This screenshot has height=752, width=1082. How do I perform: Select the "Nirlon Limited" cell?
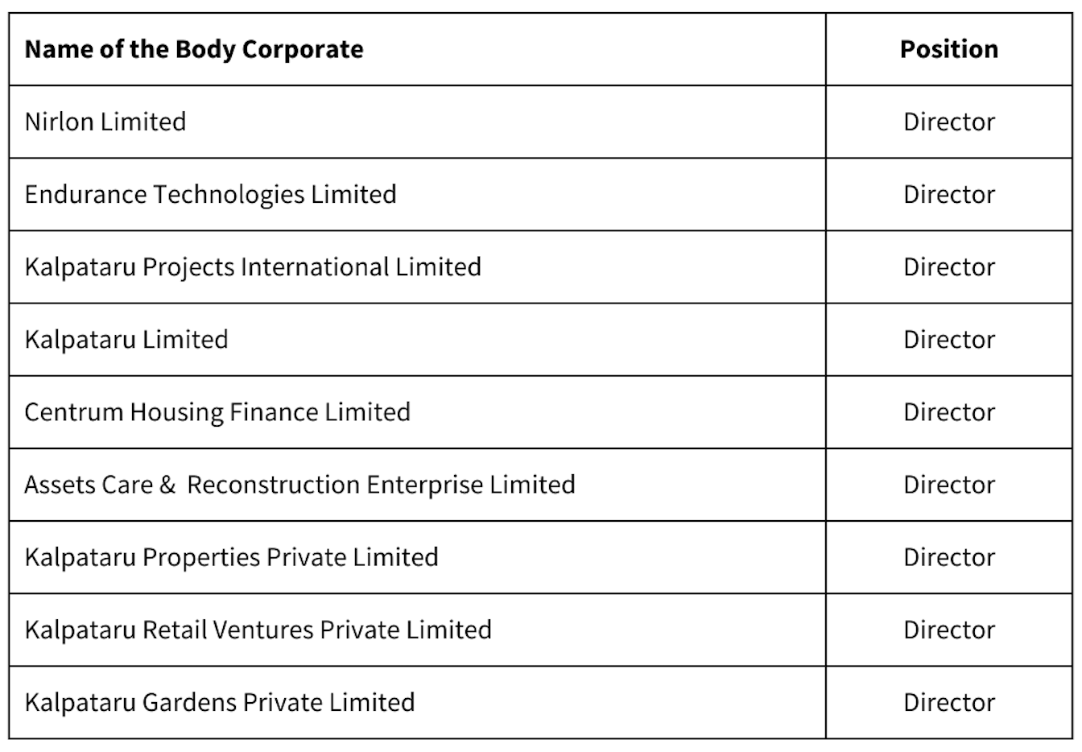[x=105, y=122]
